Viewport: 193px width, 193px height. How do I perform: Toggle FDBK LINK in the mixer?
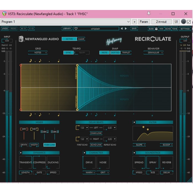click(x=50, y=145)
